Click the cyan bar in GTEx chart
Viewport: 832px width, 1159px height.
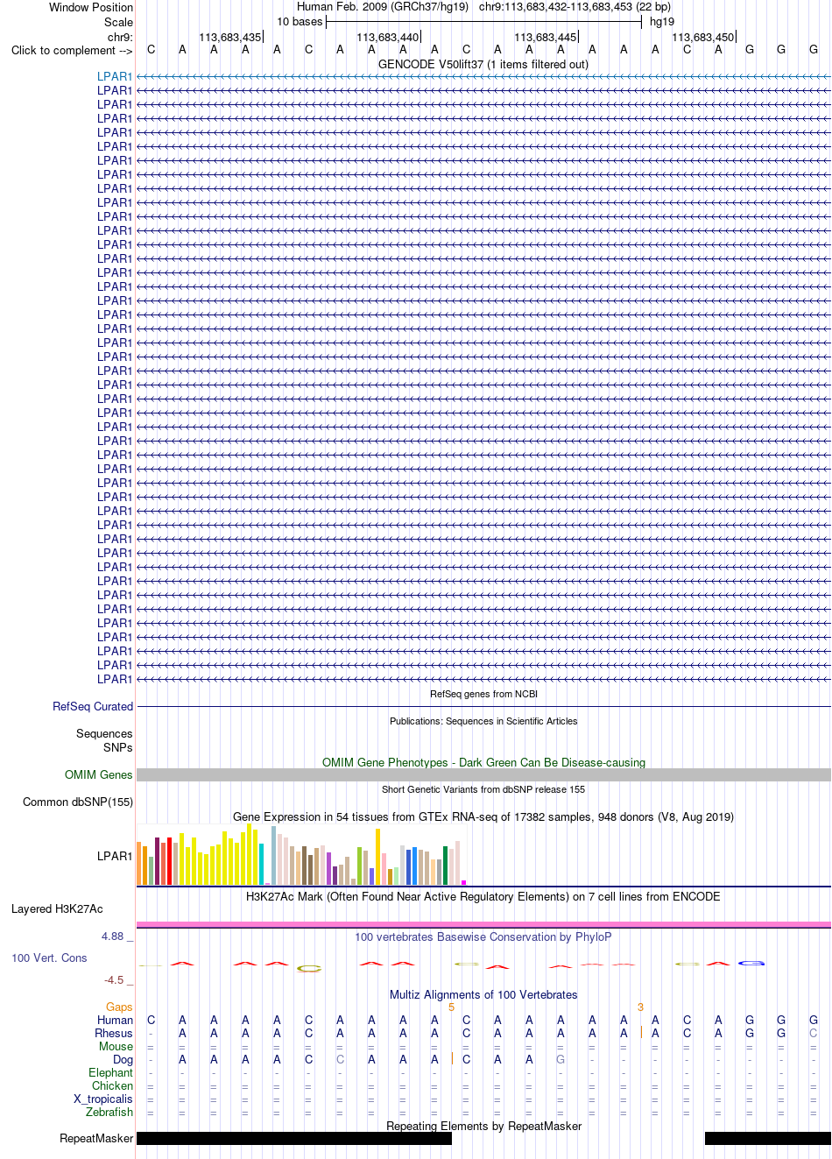click(x=262, y=864)
